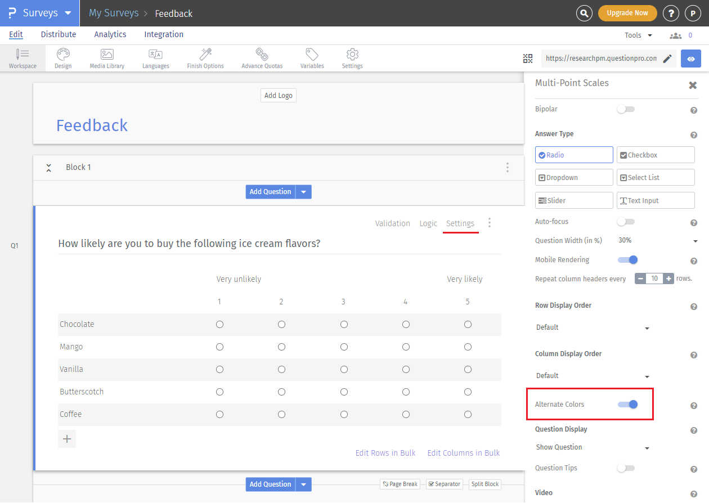Switch to the Analytics tab

110,34
